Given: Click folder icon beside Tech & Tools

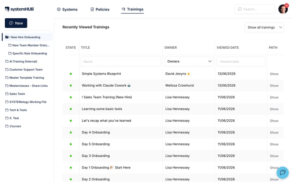Looking at the screenshot, I should (7, 110).
